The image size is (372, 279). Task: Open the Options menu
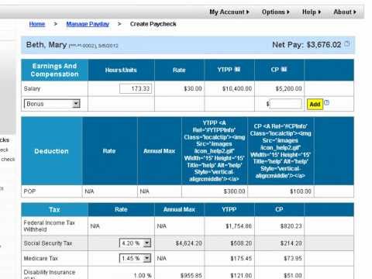(x=275, y=12)
